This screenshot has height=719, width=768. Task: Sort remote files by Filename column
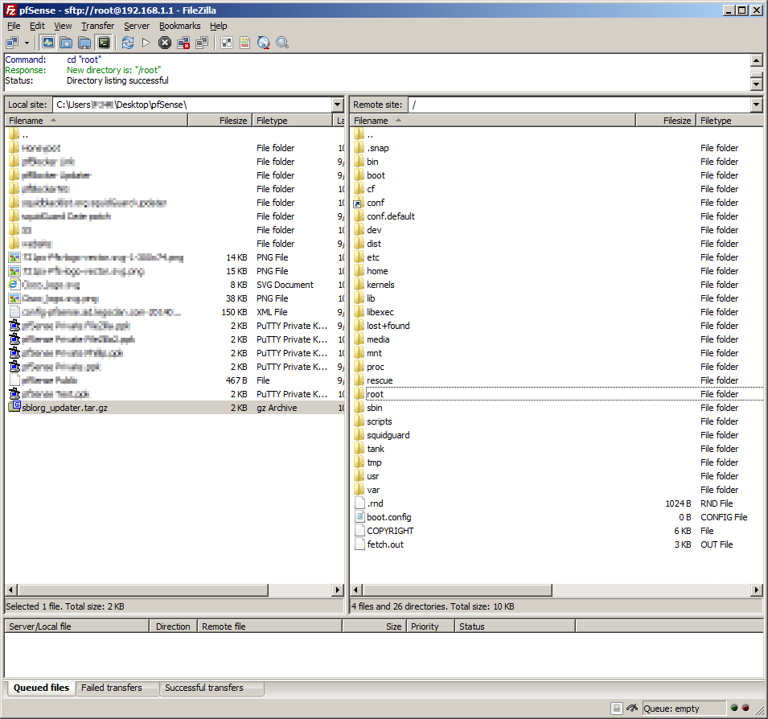point(493,121)
